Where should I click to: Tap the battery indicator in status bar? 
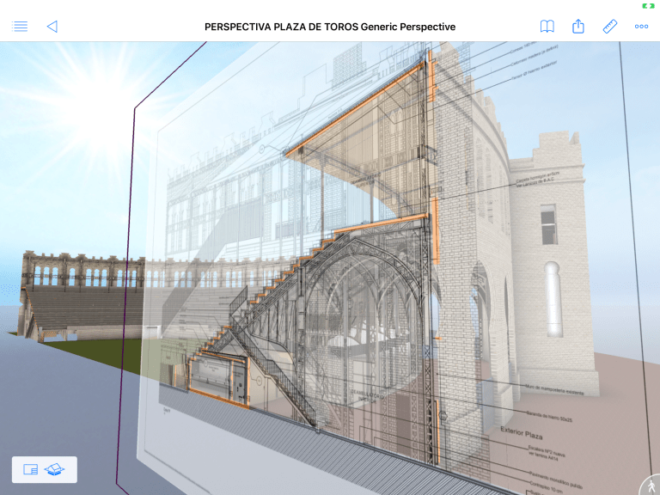[x=647, y=6]
